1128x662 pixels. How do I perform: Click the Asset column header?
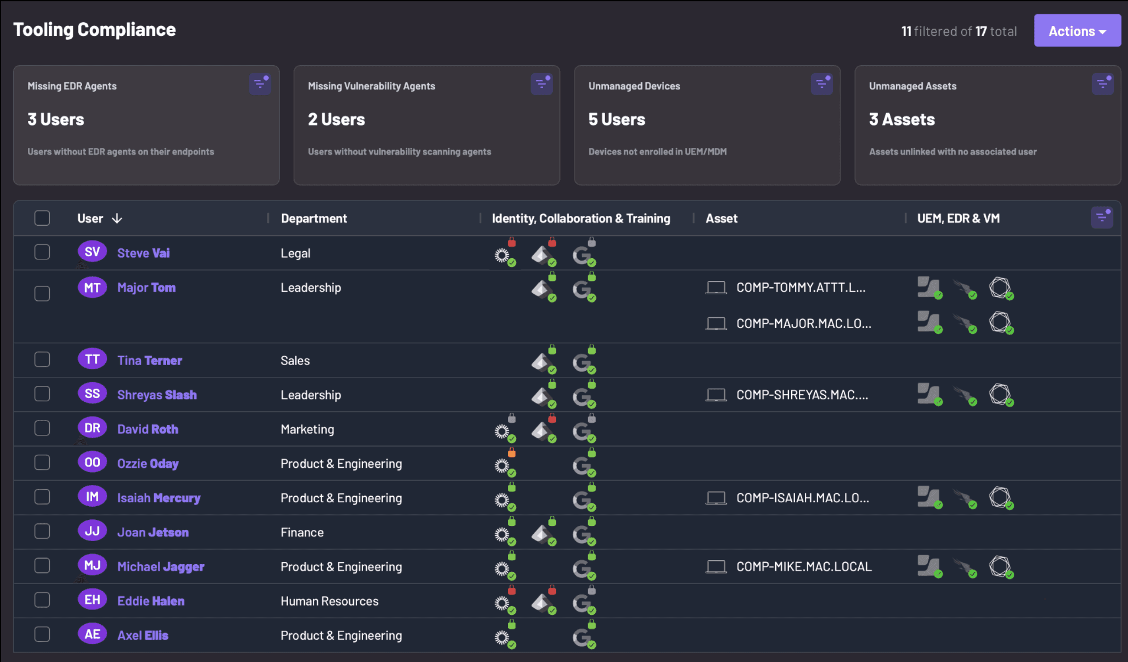click(721, 219)
